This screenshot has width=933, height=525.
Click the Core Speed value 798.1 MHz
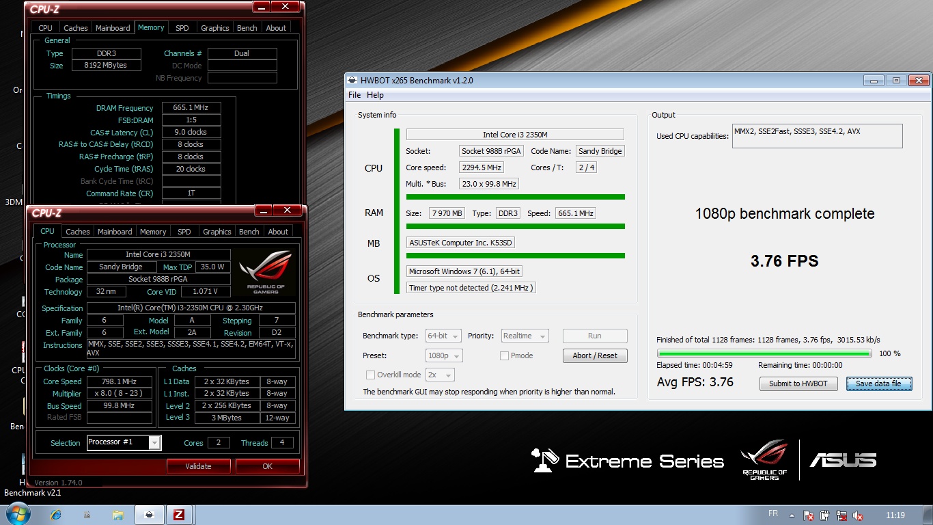119,381
